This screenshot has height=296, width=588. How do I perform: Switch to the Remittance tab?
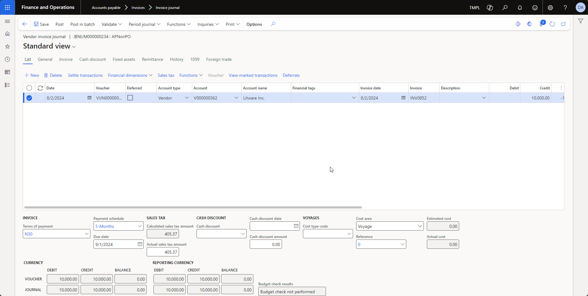[153, 59]
